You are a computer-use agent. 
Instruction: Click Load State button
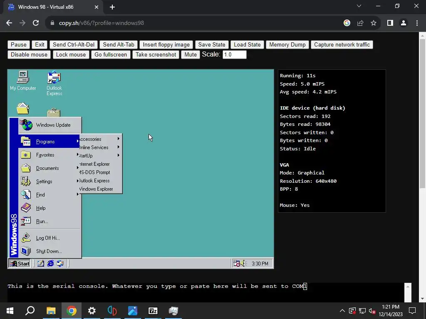tap(247, 45)
